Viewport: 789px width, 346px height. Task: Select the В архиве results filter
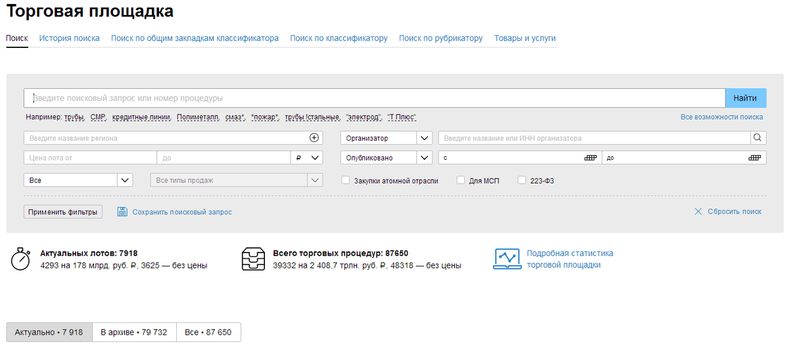(x=133, y=332)
